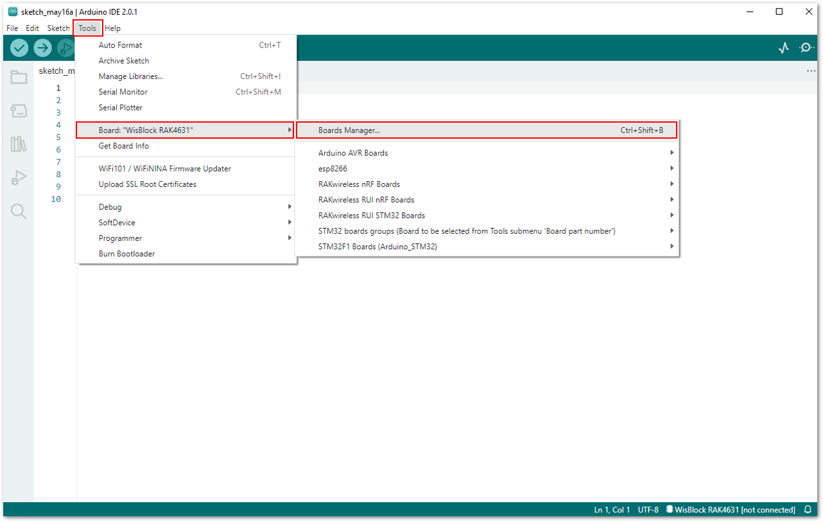823x522 pixels.
Task: Expand the esp8266 boards submenu
Action: (x=487, y=168)
